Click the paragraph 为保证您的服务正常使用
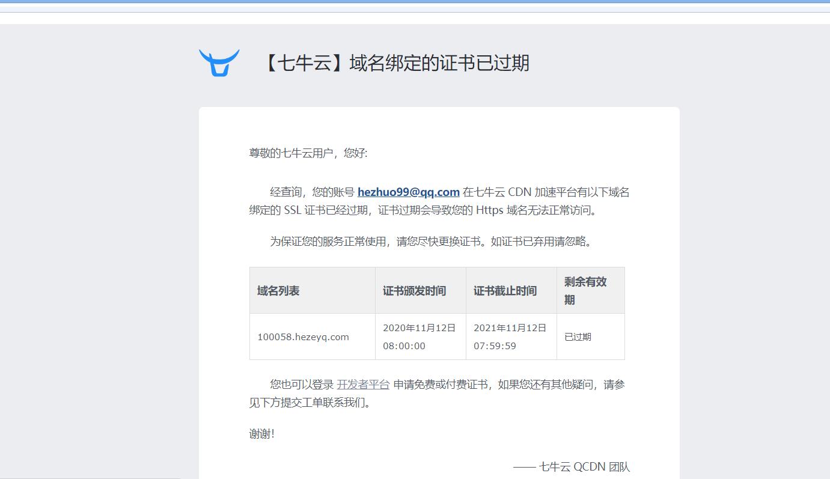This screenshot has height=479, width=830. (432, 242)
